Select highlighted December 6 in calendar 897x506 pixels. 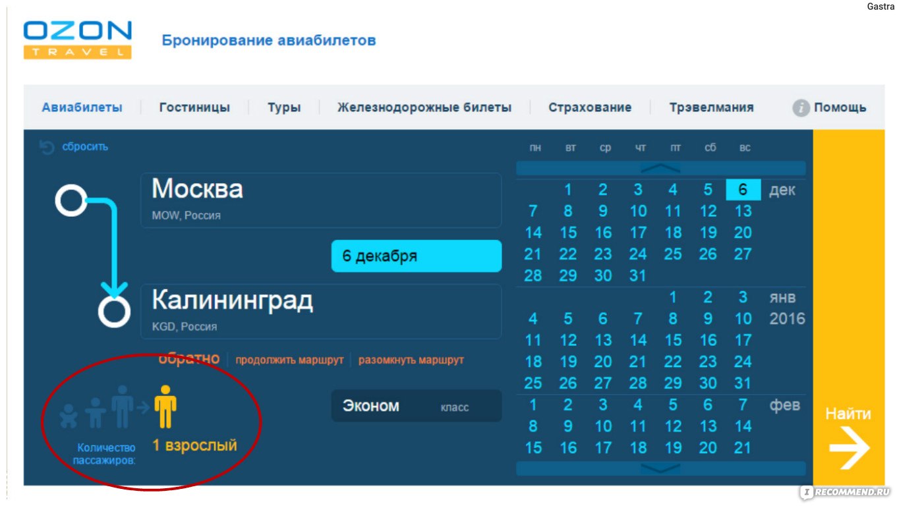(743, 190)
